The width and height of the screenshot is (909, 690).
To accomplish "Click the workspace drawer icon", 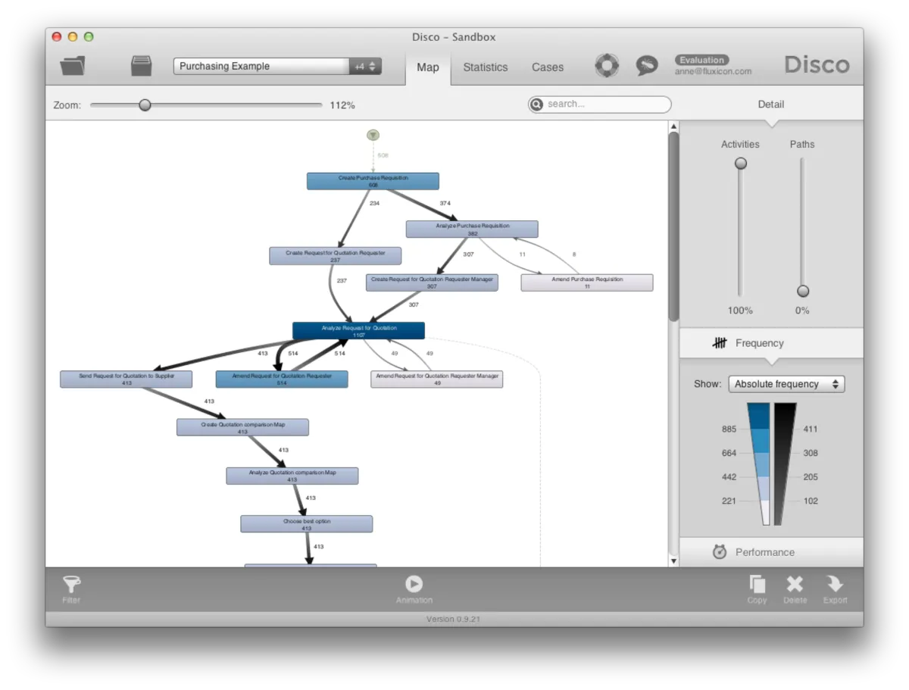I will [142, 66].
